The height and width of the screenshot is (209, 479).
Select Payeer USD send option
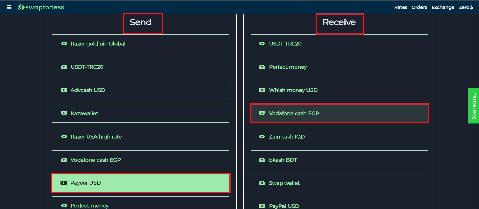pos(141,183)
